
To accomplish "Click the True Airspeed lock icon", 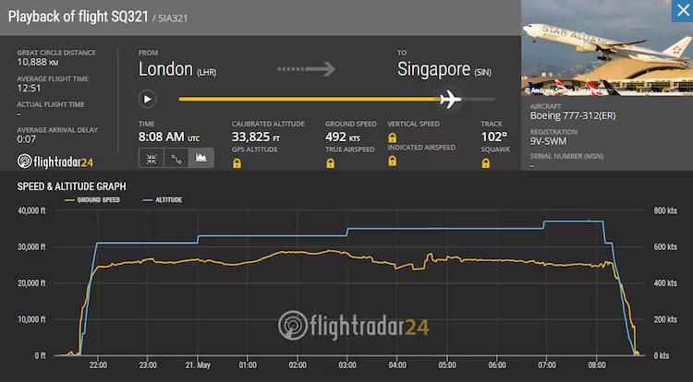I will [331, 163].
